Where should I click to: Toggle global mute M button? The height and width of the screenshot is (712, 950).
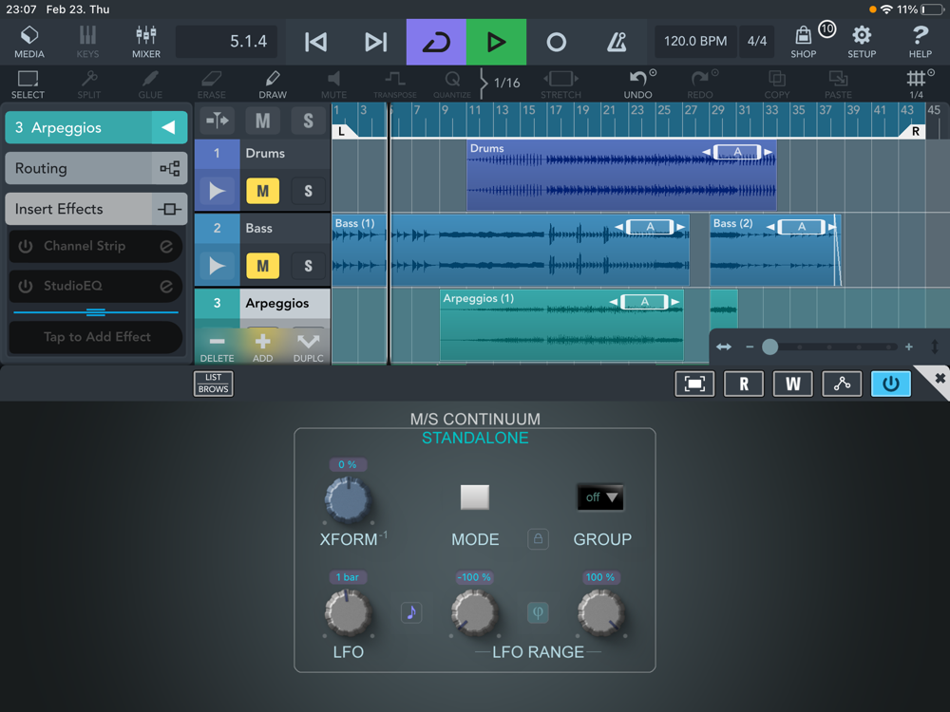tap(262, 121)
